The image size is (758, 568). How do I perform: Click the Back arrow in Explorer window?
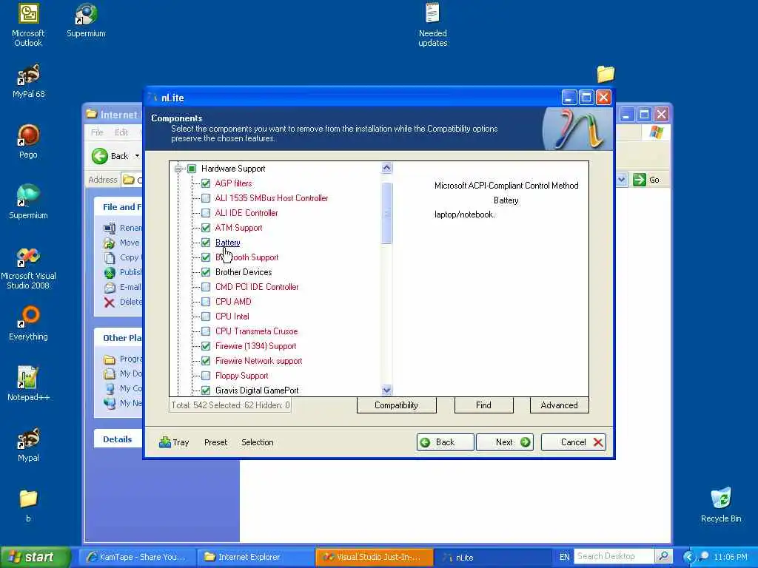coord(100,155)
